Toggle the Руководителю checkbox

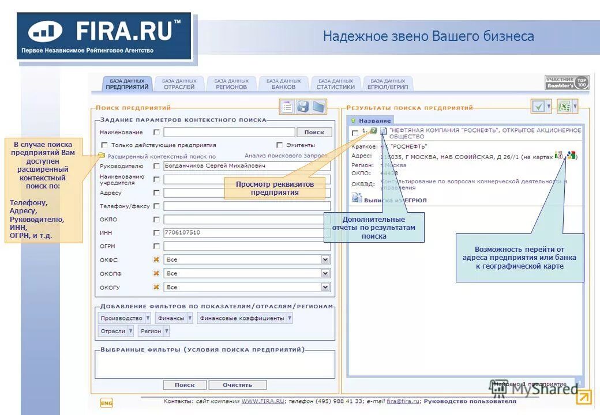156,166
